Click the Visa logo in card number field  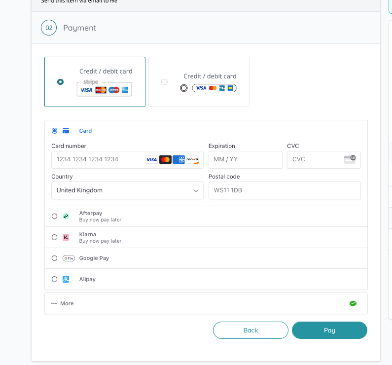click(151, 159)
